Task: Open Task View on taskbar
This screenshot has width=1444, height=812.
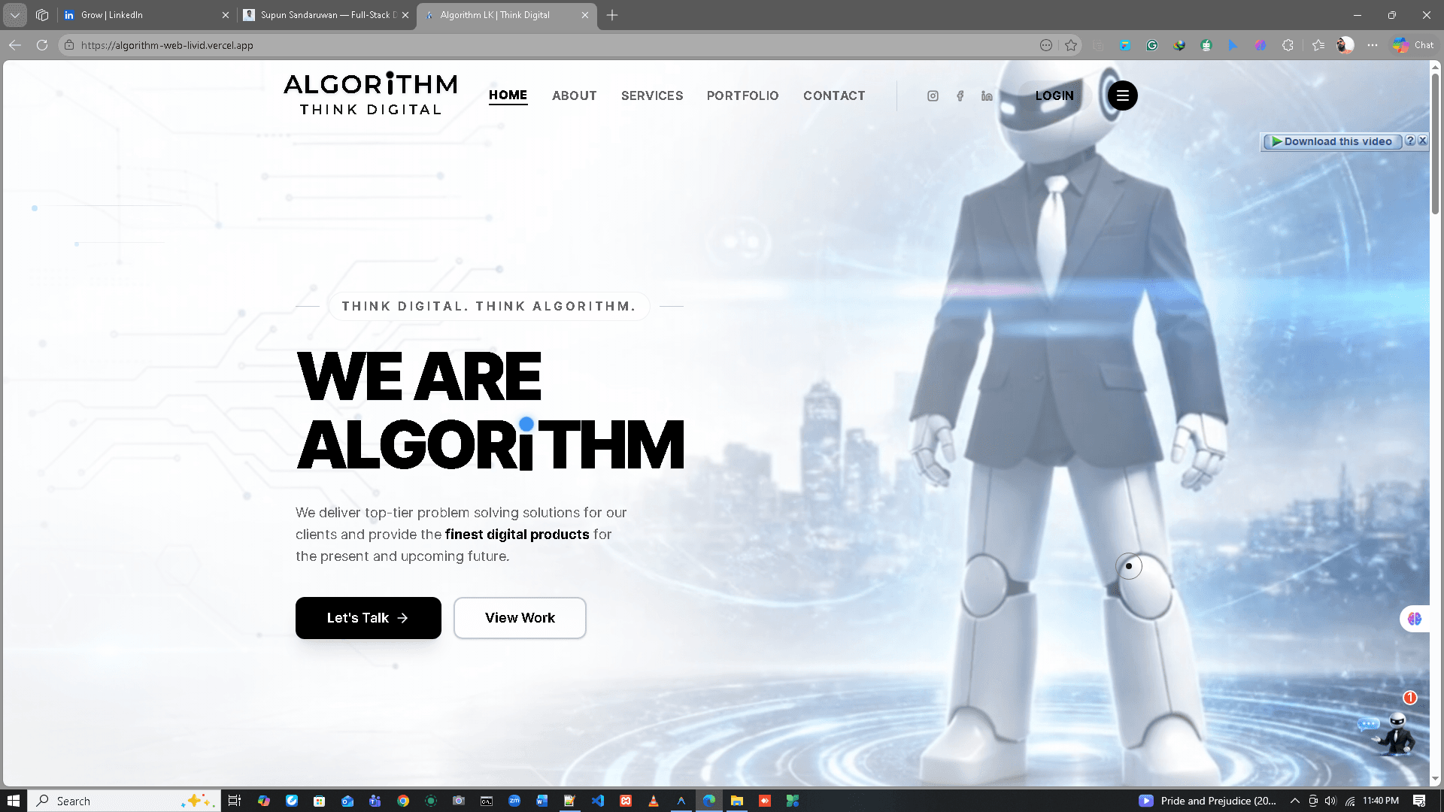Action: [235, 801]
